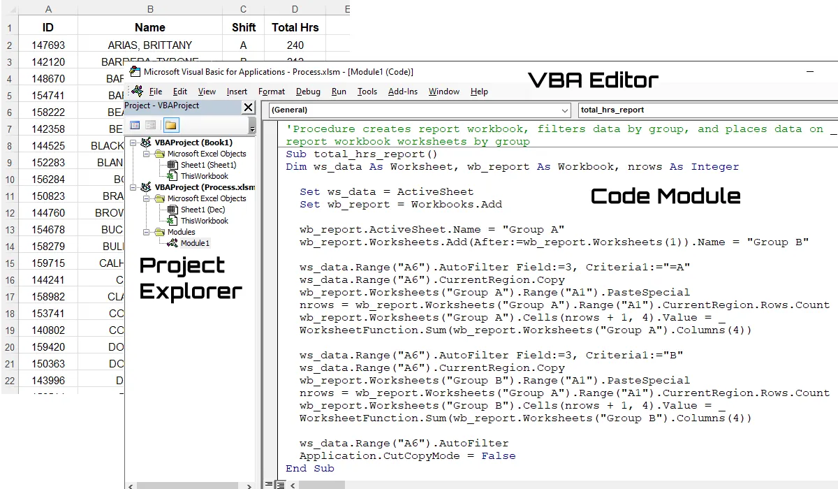The height and width of the screenshot is (489, 838).
Task: Select row 15 header in Excel sheet
Action: click(x=10, y=263)
